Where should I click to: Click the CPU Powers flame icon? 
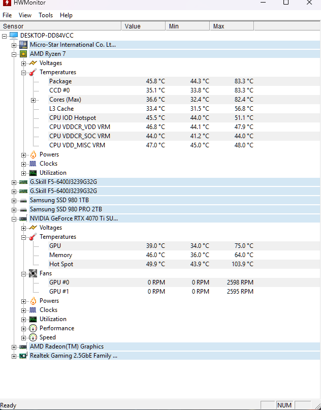pos(33,154)
